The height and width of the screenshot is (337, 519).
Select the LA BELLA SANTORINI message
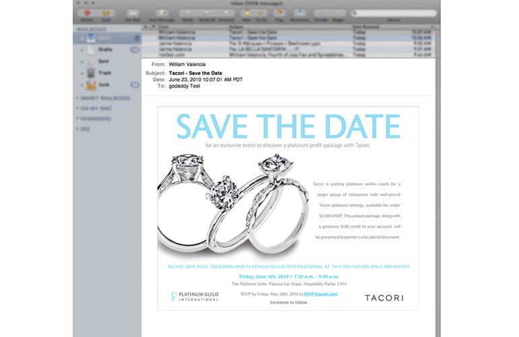pos(288,49)
